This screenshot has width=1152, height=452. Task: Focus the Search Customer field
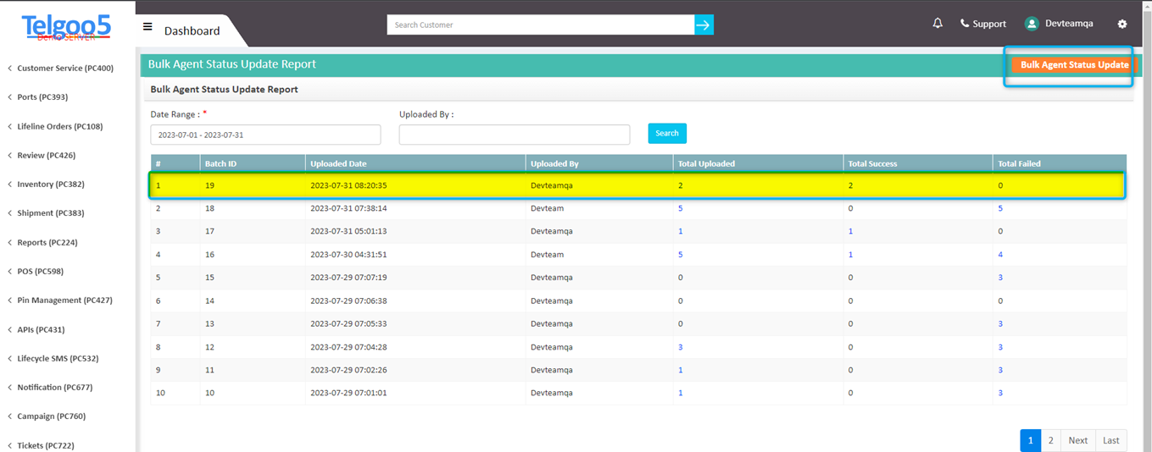coord(541,25)
